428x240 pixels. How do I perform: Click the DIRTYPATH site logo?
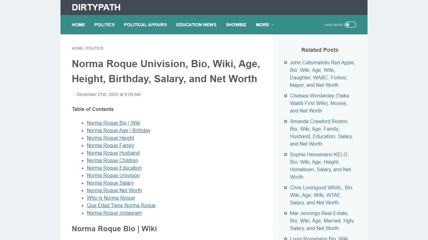click(x=96, y=7)
